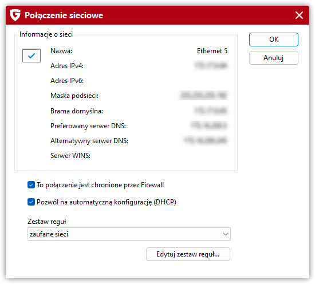The image size is (315, 284).
Task: Click the alternate DNS server value
Action: click(x=206, y=140)
